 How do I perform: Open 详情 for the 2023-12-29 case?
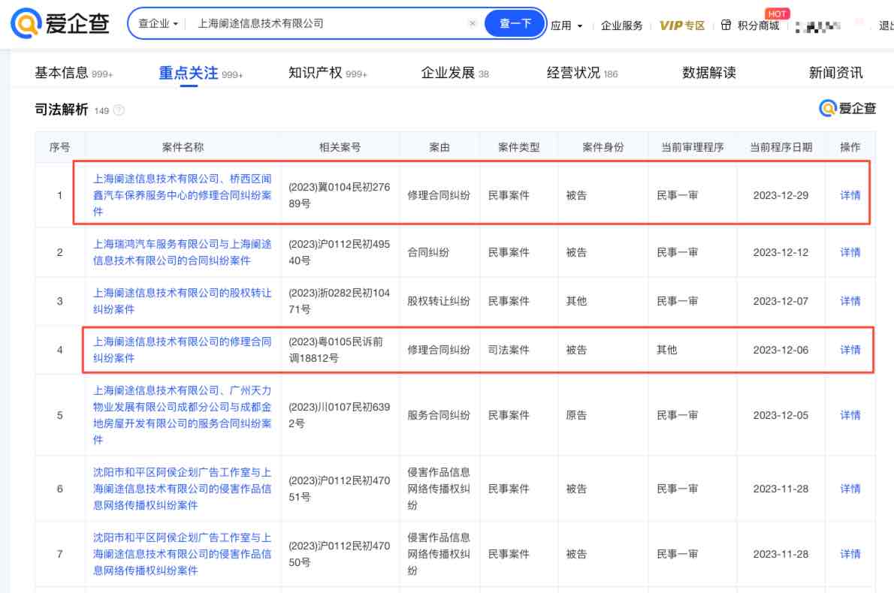coord(850,195)
